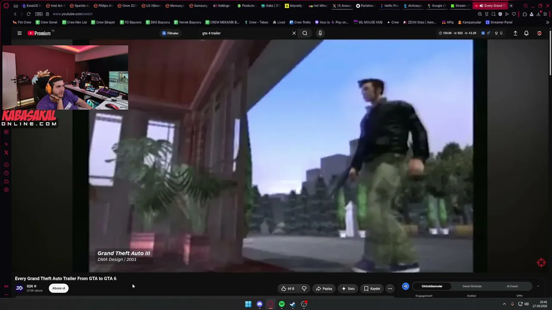552x310 pixels.
Task: Open the history clock icon in sidebar
Action: point(6,173)
